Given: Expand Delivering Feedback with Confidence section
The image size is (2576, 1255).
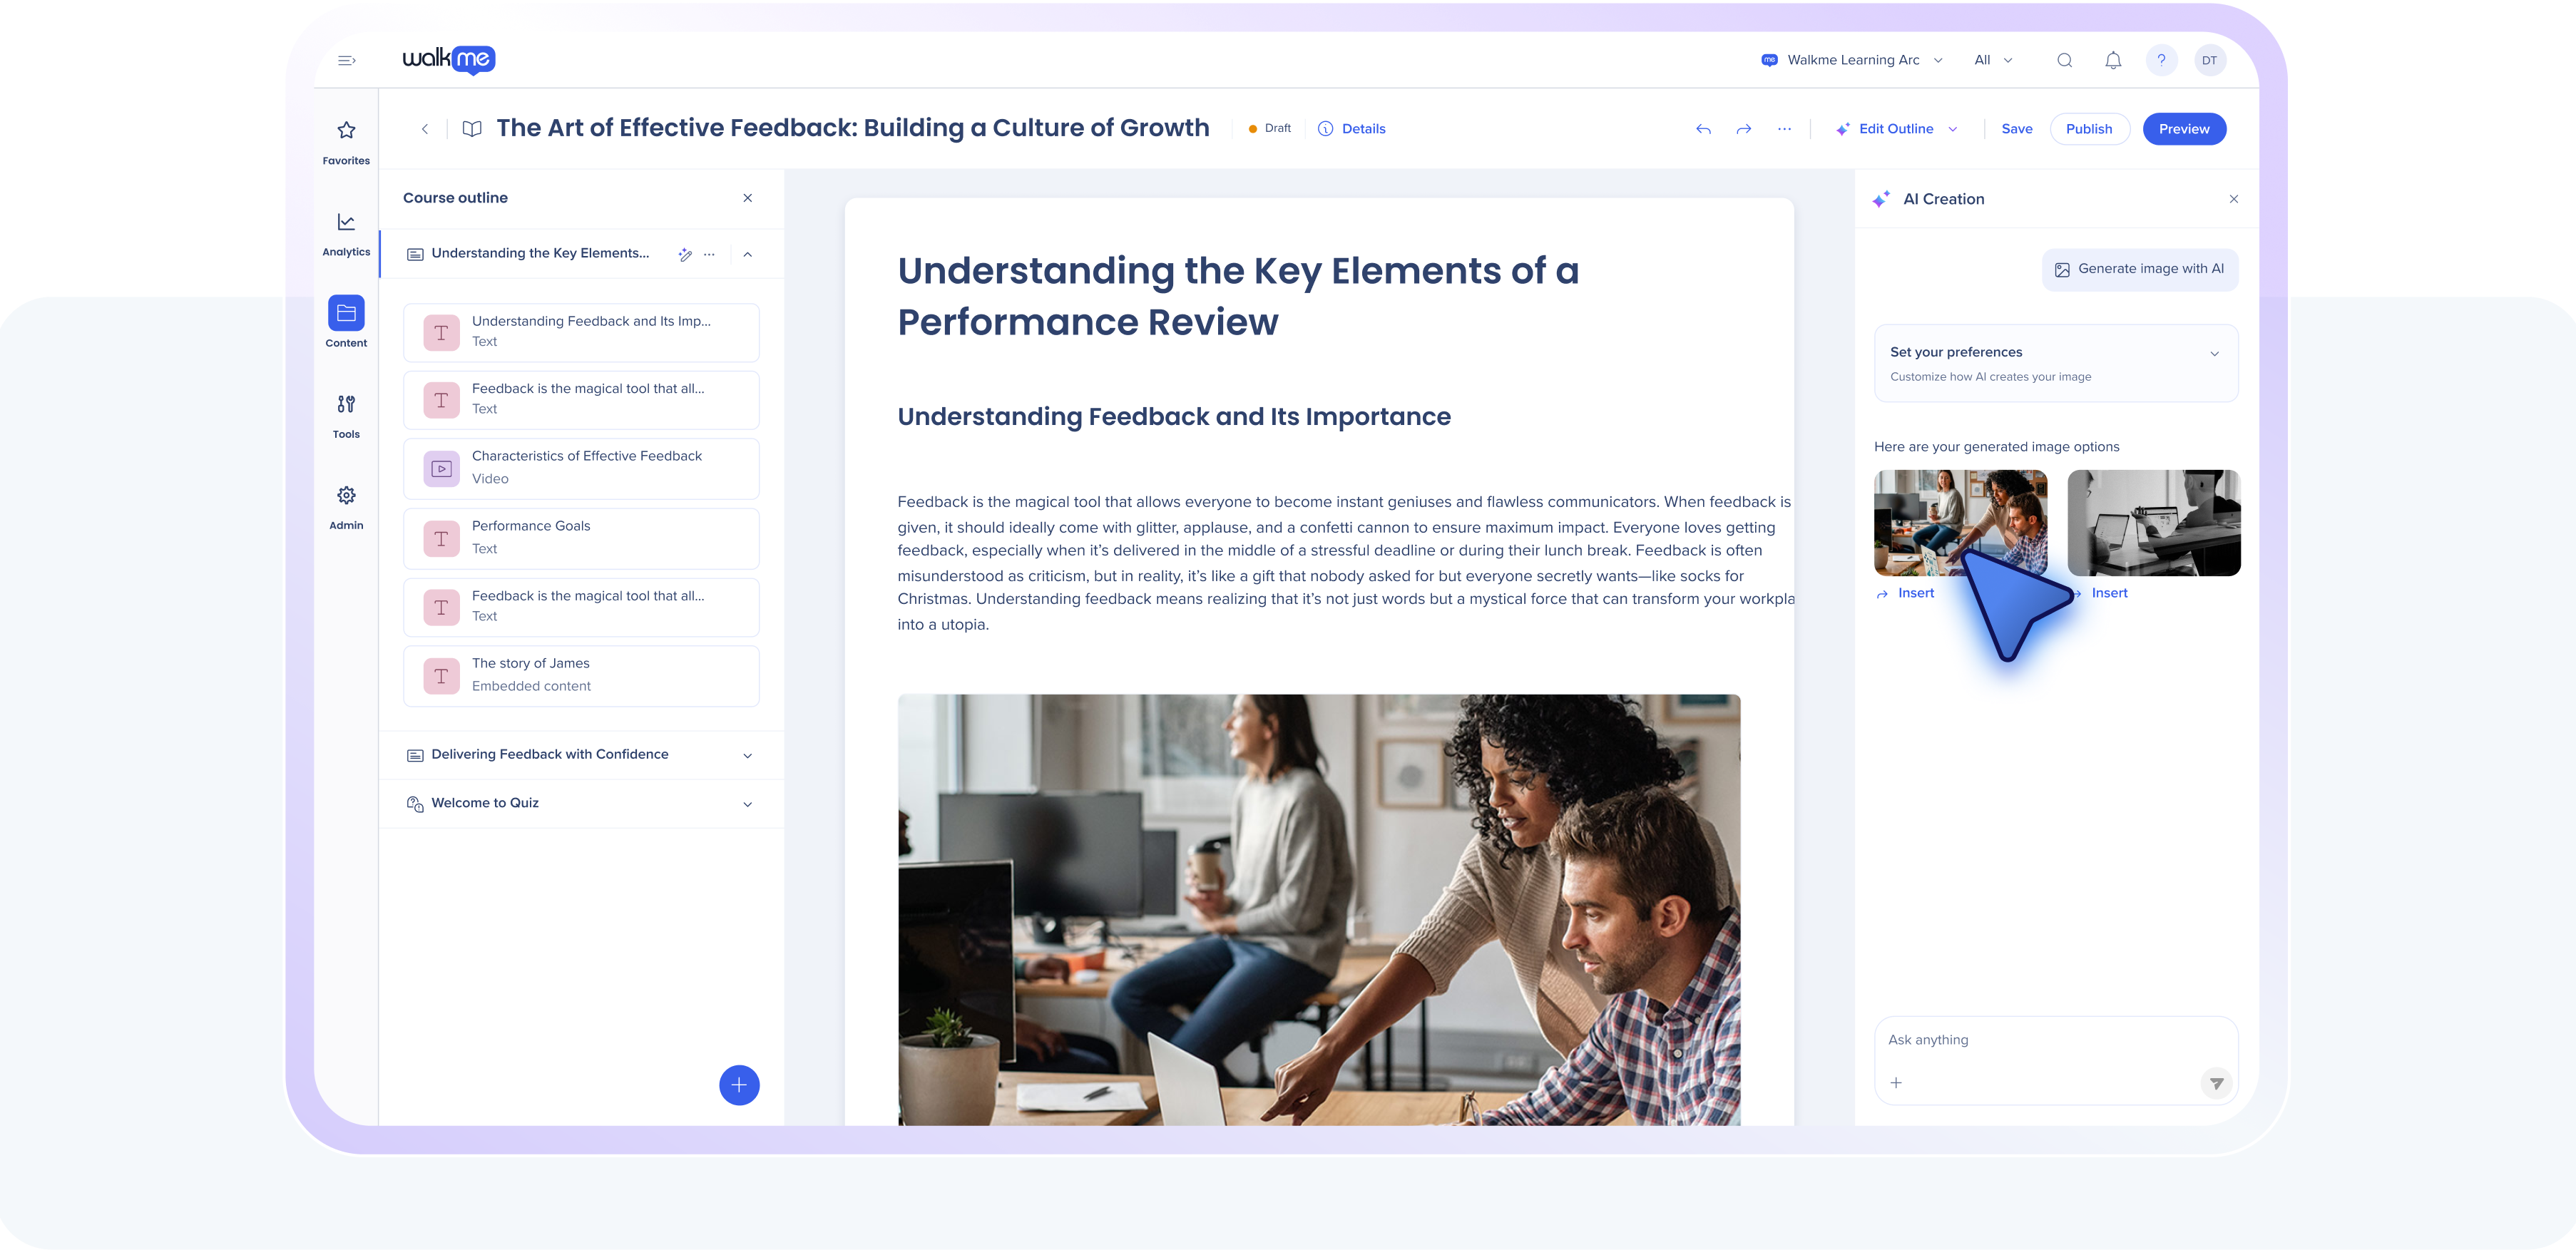Looking at the screenshot, I should [748, 756].
